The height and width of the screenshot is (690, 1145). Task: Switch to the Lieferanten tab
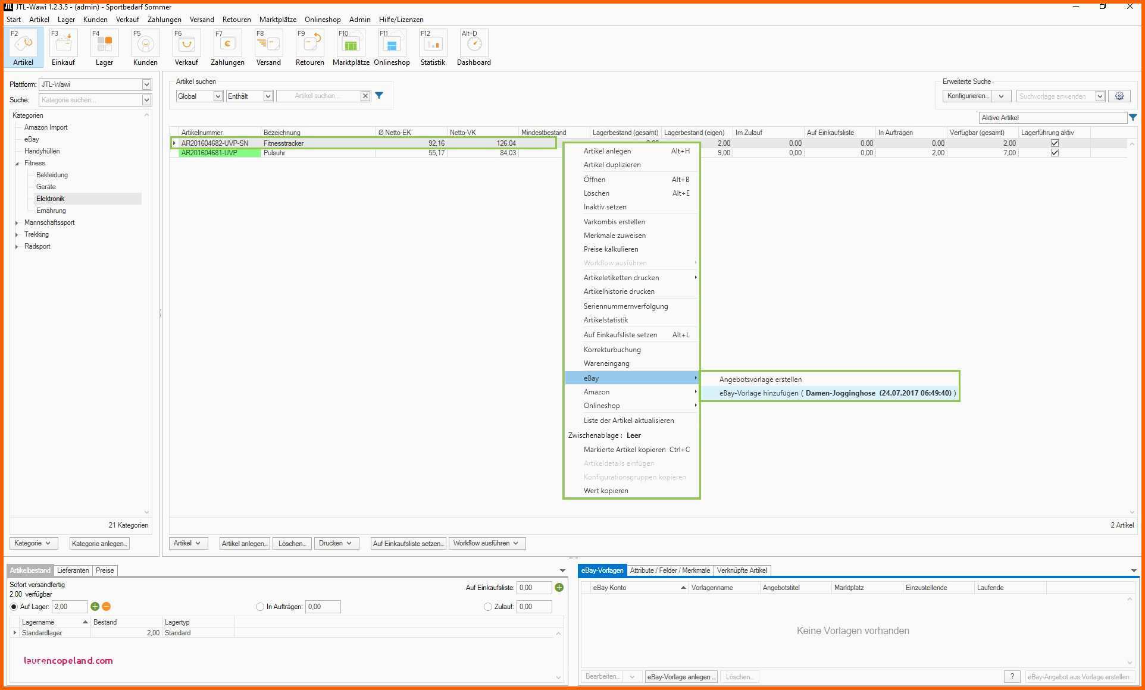pyautogui.click(x=73, y=570)
